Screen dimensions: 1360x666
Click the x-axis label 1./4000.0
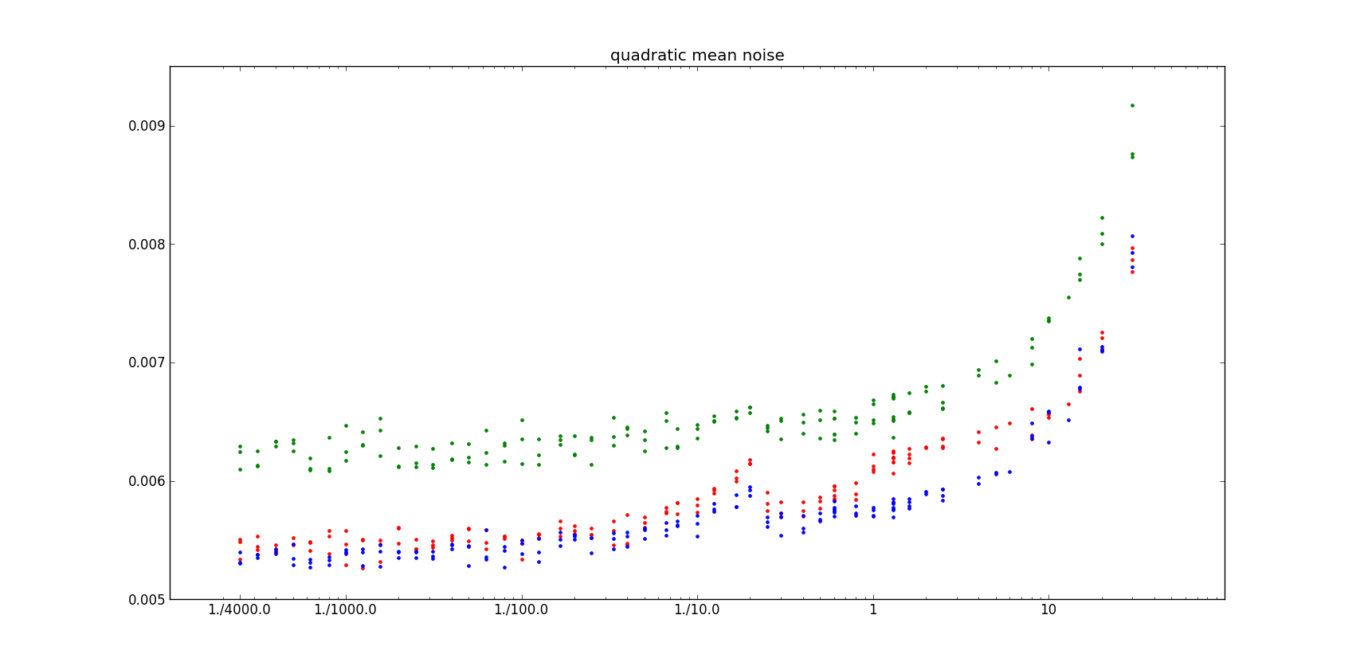pos(240,610)
